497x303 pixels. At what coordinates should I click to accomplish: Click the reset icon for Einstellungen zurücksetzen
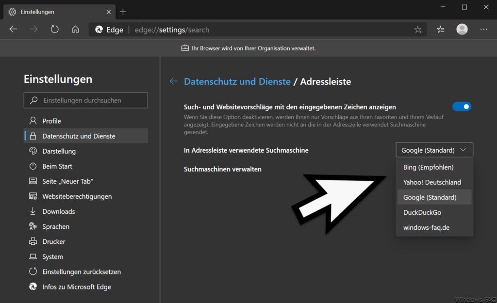click(33, 271)
